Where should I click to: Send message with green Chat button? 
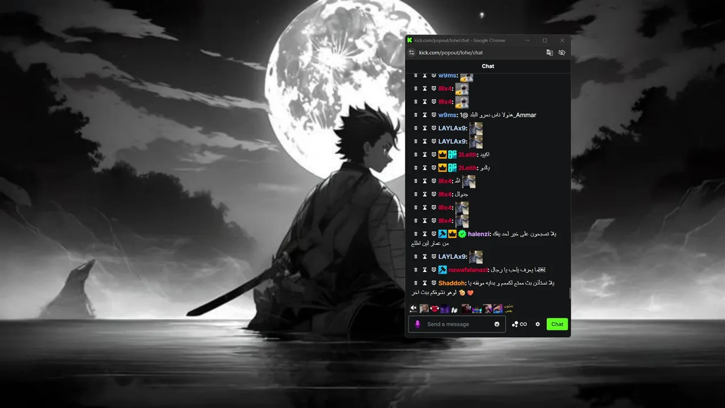(557, 324)
